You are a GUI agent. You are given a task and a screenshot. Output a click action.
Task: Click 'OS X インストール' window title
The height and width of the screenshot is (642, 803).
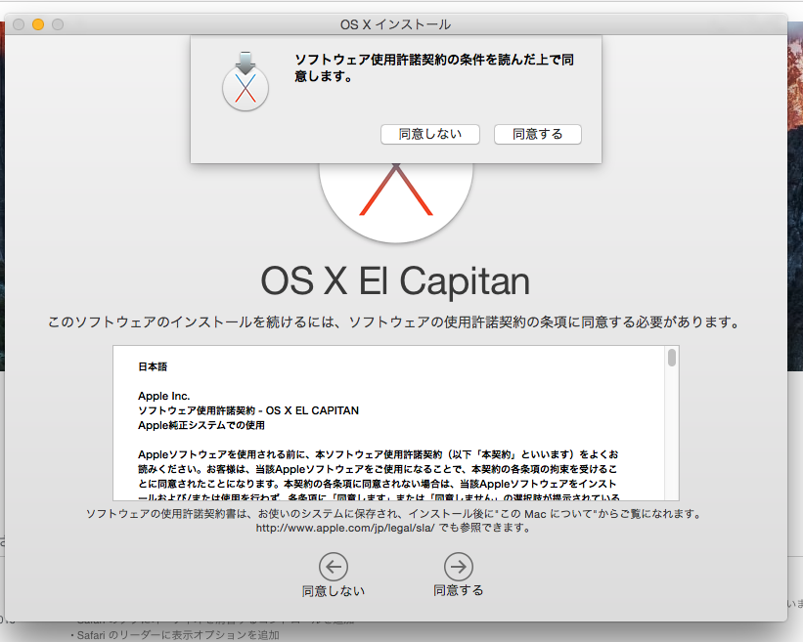395,24
